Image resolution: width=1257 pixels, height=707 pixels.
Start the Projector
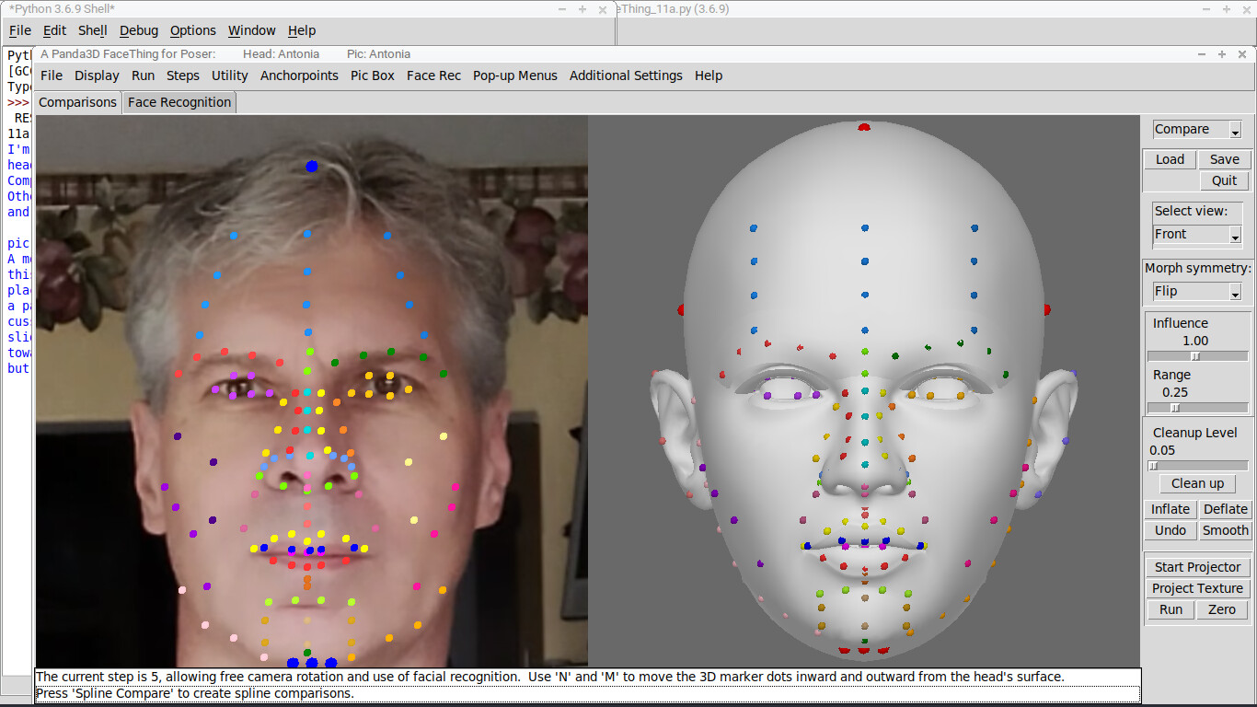coord(1197,567)
